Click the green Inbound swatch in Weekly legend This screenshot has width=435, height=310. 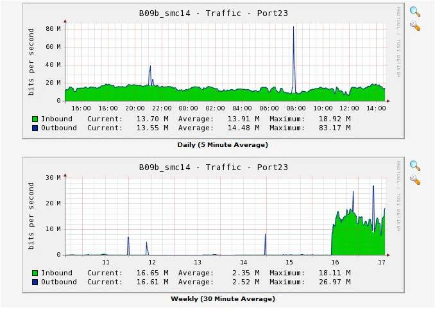(34, 273)
